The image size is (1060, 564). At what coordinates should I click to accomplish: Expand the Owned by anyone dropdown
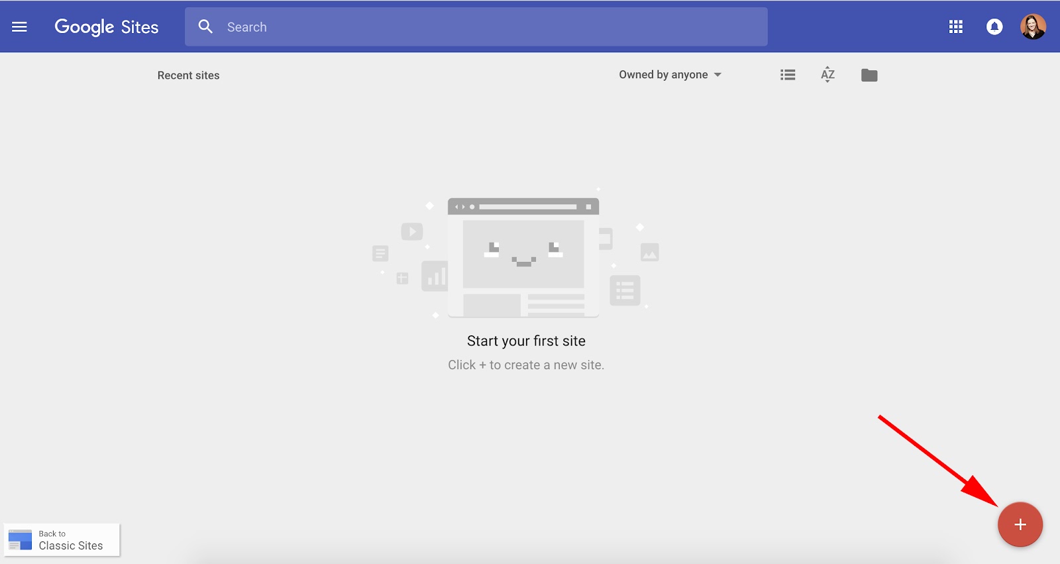tap(670, 75)
